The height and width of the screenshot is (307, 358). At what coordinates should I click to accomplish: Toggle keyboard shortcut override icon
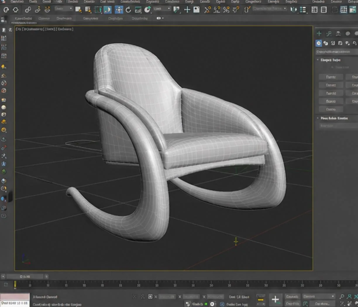197,10
